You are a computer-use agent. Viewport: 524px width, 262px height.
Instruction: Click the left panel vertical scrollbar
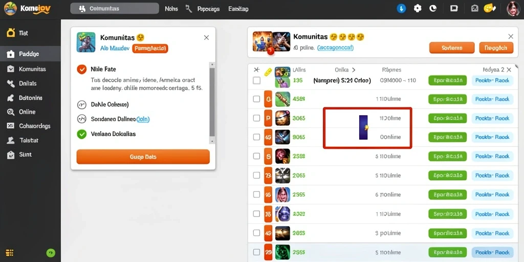click(212, 102)
